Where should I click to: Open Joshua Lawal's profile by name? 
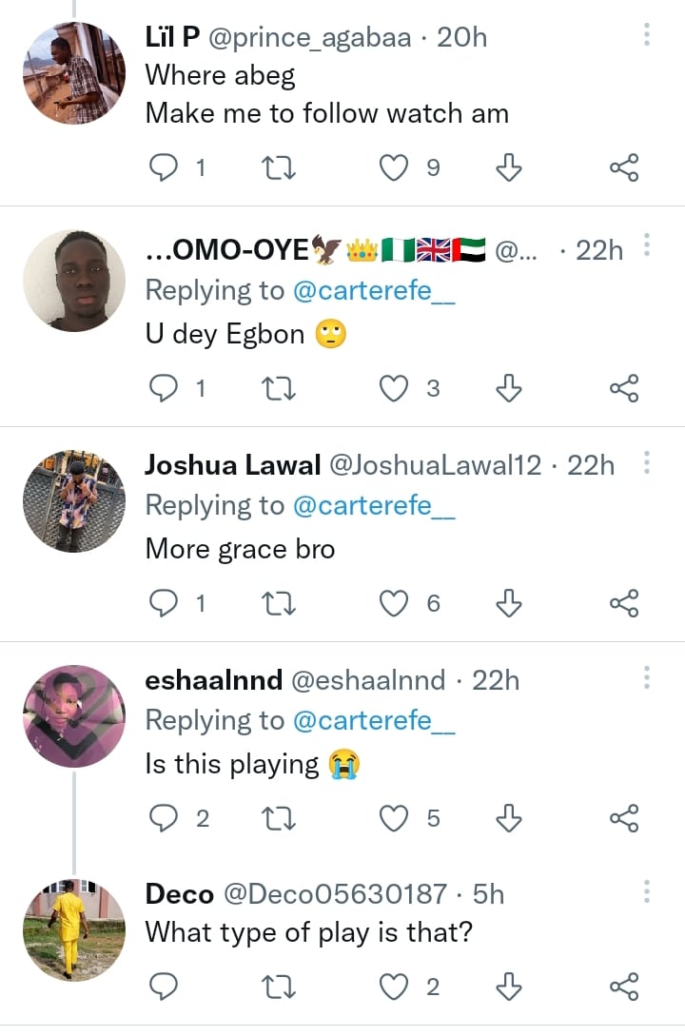click(233, 465)
